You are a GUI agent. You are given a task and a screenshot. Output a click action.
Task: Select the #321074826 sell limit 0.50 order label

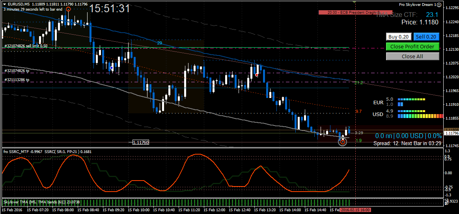(26, 46)
